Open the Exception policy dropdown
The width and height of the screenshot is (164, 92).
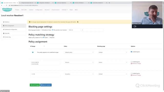pyautogui.click(x=79, y=74)
